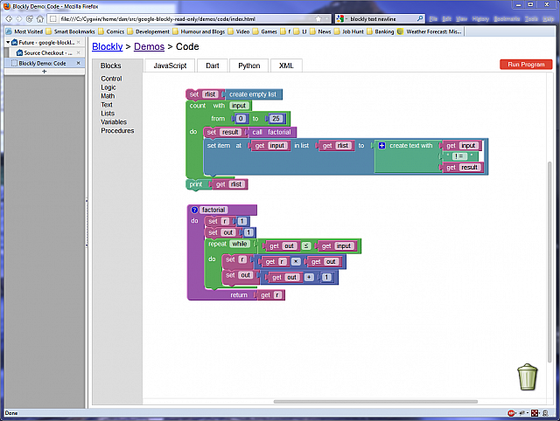The image size is (560, 421).
Task: Click the trash can icon
Action: point(528,376)
